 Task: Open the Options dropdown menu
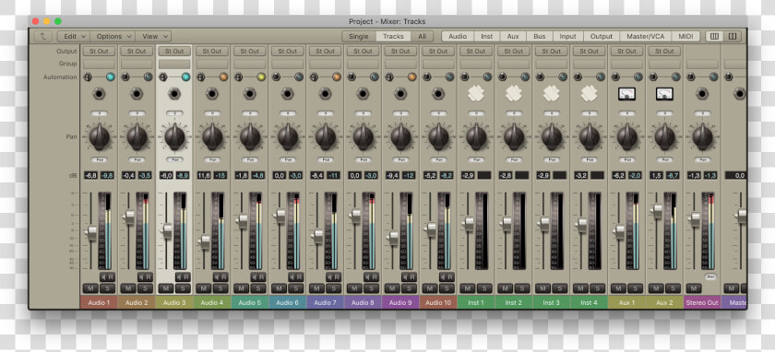click(113, 36)
